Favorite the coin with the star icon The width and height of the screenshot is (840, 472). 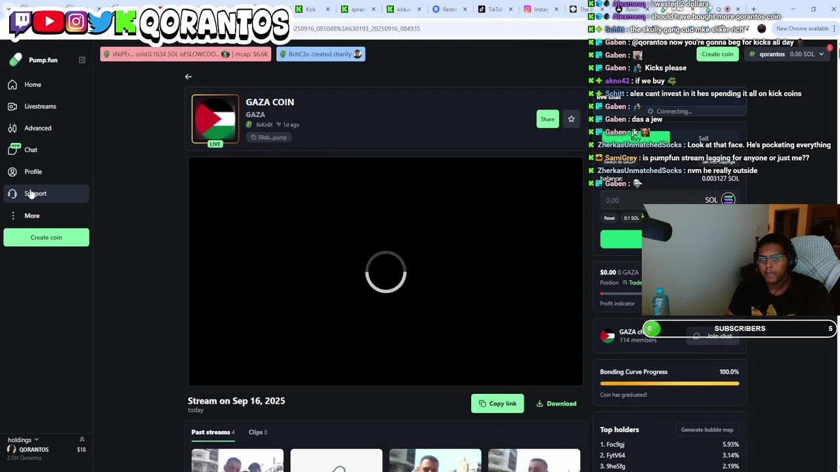pos(571,119)
